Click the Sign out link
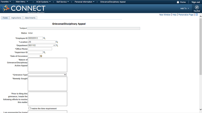Image resolution: width=202 pixels, height=113 pixels. 196,2
